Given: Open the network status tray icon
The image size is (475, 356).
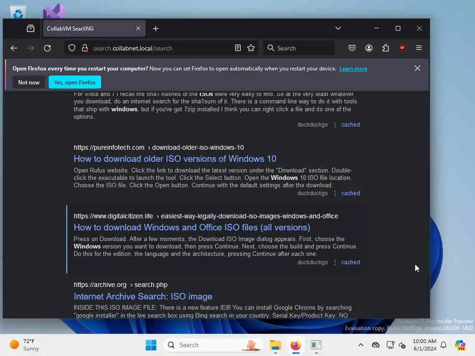Looking at the screenshot, I should [x=390, y=345].
